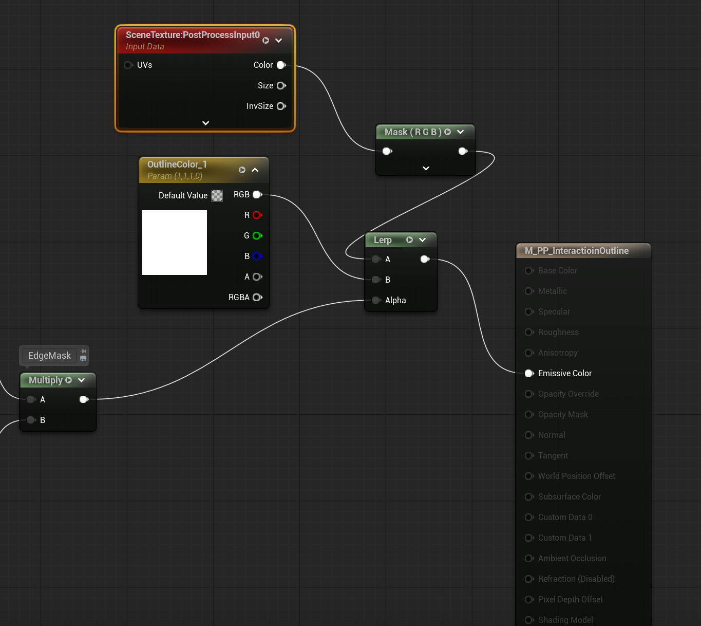Click red R output pin on OutlineColor_1
Image resolution: width=701 pixels, height=626 pixels.
[257, 215]
